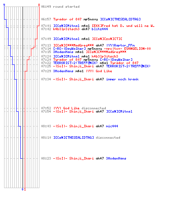Viewport: 183px width, 204px height.
Task: Click victim ][CsN][THESEAL[DTAG] at 06:57
Action: (120, 19)
